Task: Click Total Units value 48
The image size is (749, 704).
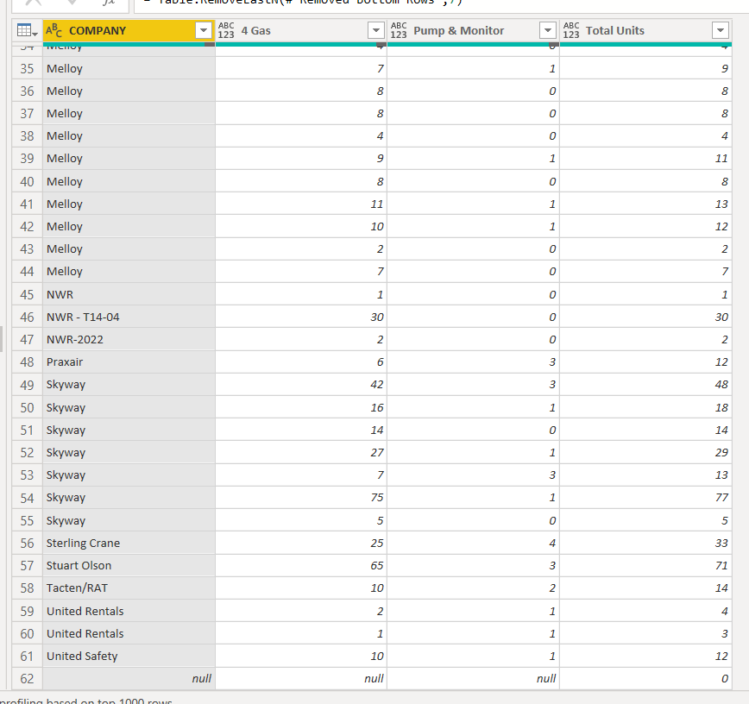Action: click(x=645, y=385)
